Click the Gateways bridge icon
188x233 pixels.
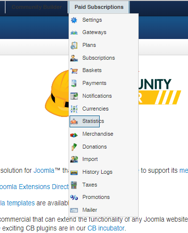point(74,33)
